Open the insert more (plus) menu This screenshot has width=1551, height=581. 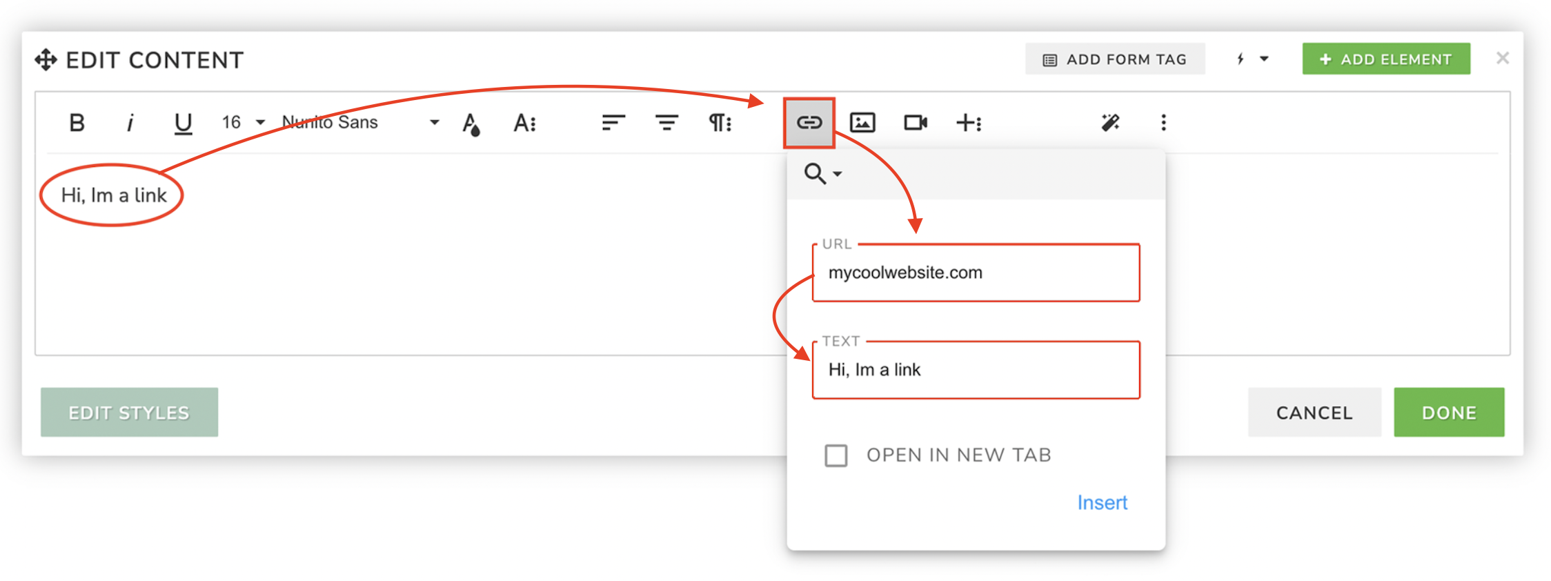point(969,123)
